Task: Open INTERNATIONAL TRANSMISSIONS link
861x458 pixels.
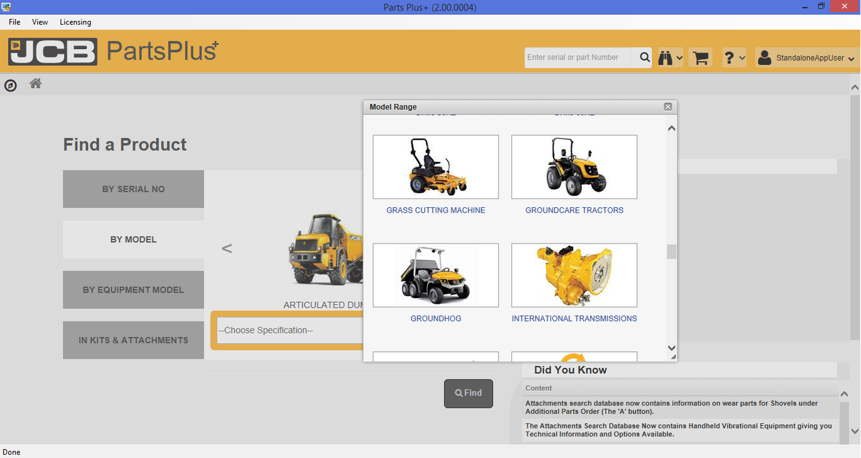Action: [574, 319]
